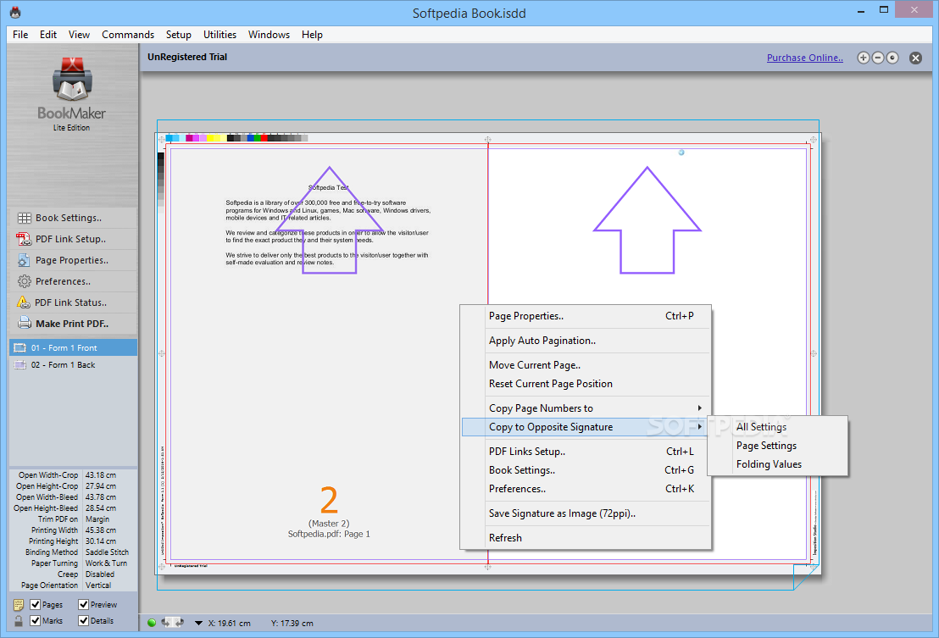Viewport: 939px width, 638px height.
Task: Choose PDF Links Setup.. in context menu
Action: (586, 452)
